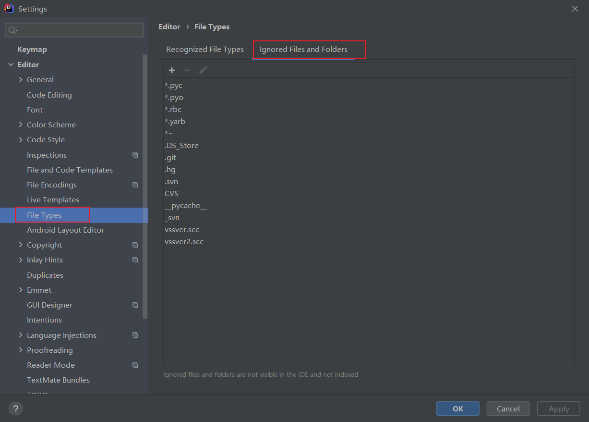Open Duplicates settings
589x422 pixels.
click(45, 275)
